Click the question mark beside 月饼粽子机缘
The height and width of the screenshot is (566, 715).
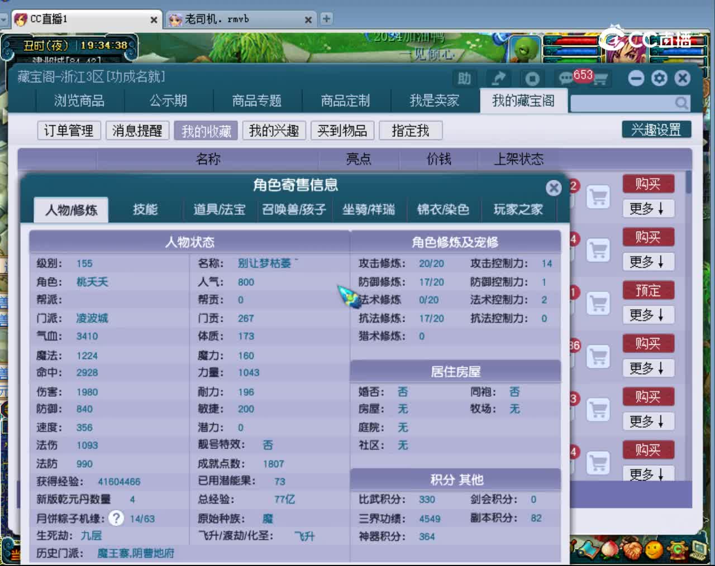point(116,518)
